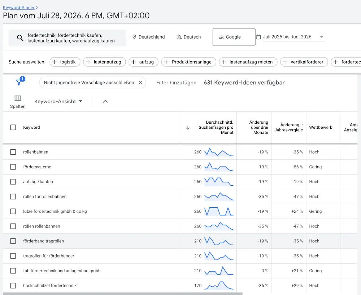Click the filter funnel icon
Image resolution: width=361 pixels, height=295 pixels.
coord(19,82)
